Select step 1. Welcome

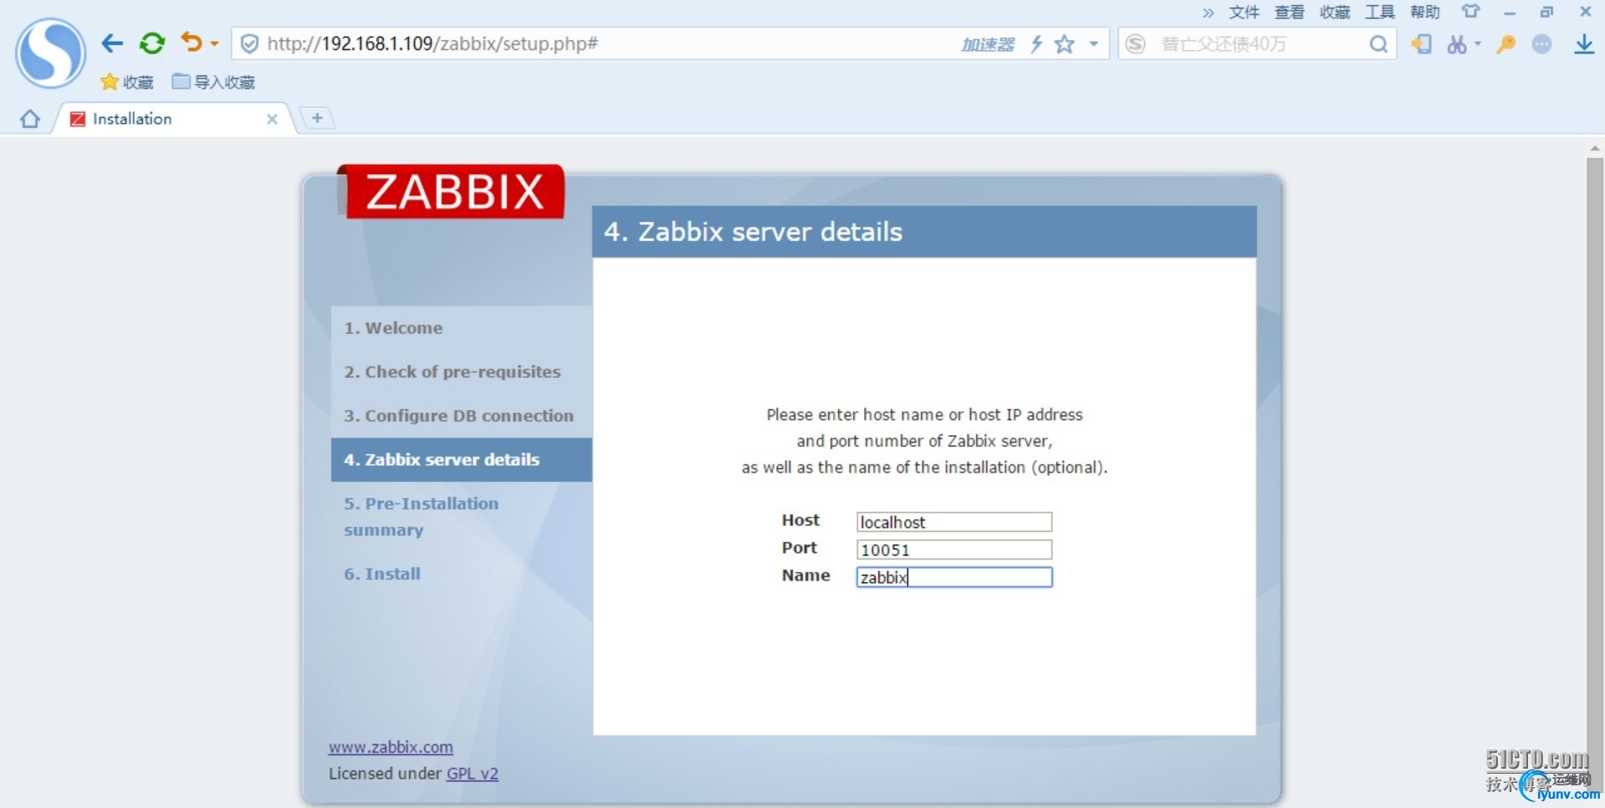coord(393,328)
